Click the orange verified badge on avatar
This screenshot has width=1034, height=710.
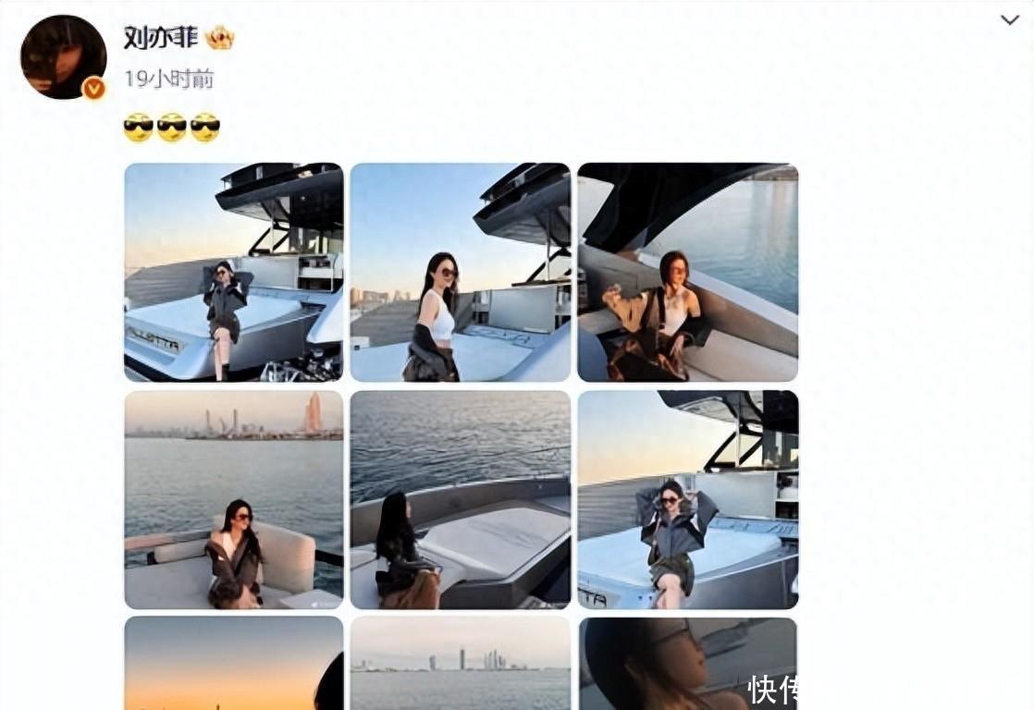point(94,88)
